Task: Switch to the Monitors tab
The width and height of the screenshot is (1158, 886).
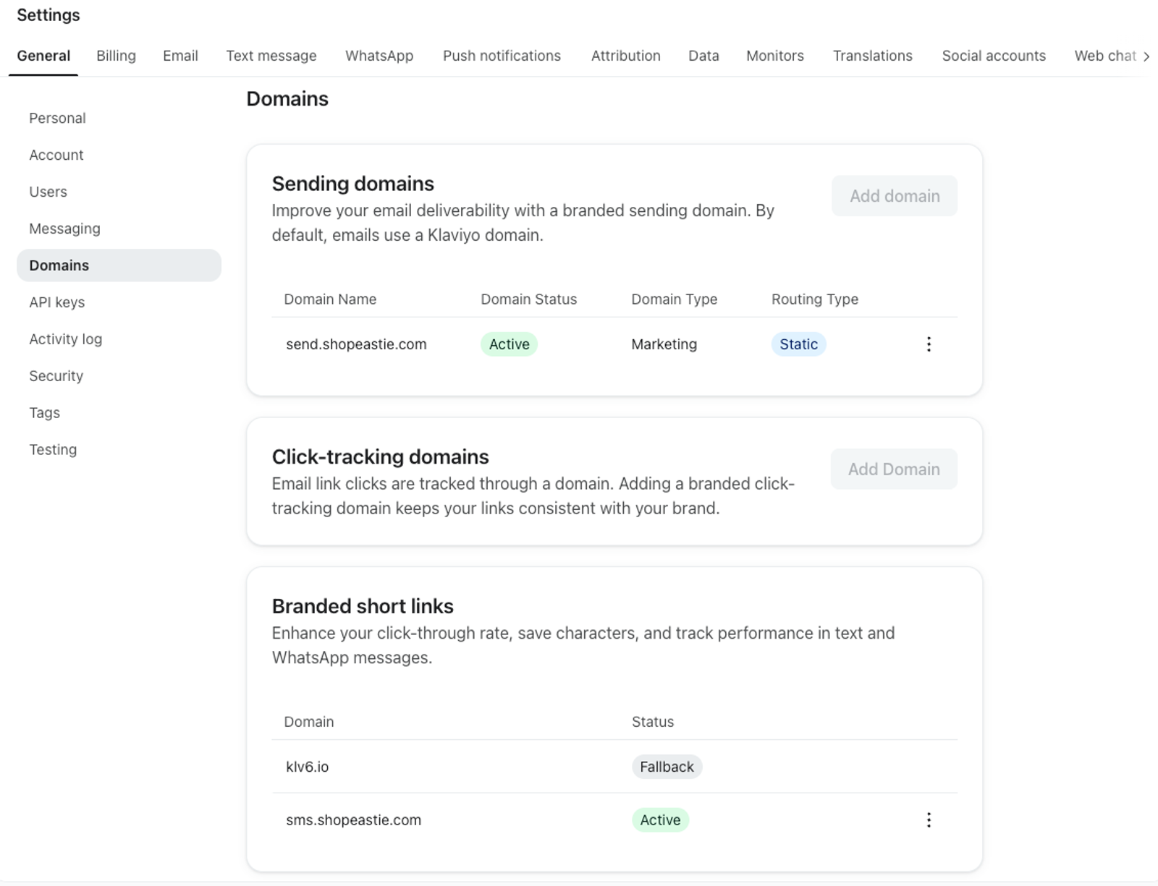Action: click(775, 56)
